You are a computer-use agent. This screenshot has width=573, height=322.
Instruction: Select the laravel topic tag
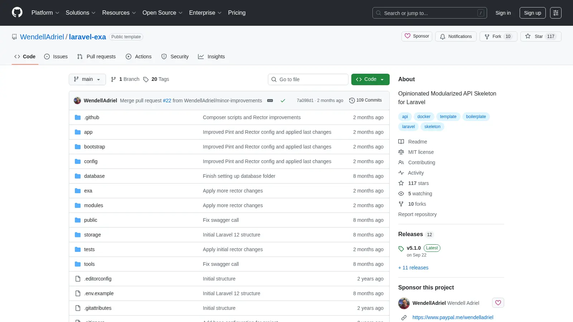(x=408, y=127)
